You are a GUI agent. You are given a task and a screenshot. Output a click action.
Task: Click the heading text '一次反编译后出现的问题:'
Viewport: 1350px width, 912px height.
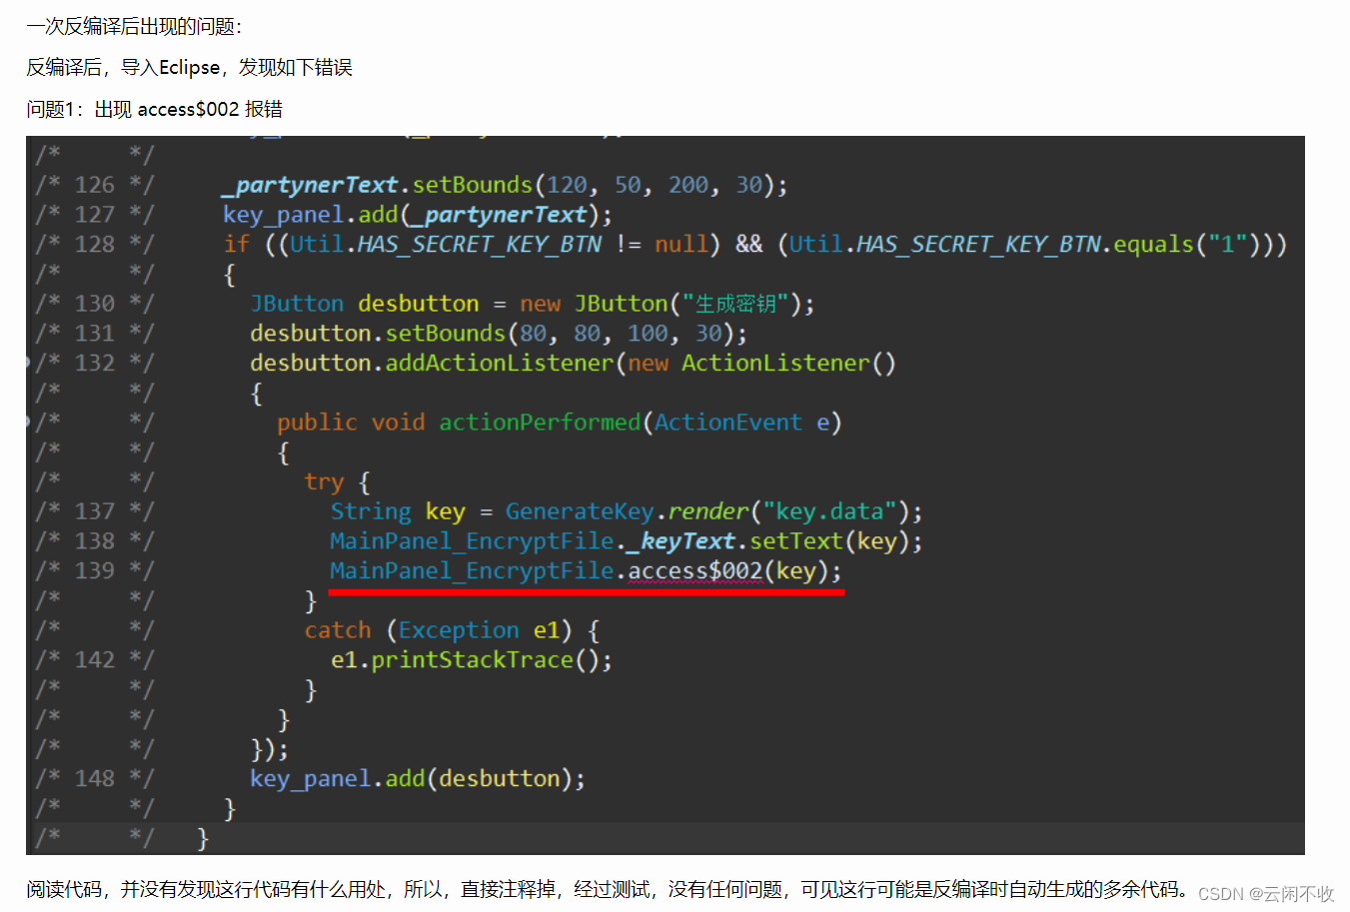pos(134,26)
